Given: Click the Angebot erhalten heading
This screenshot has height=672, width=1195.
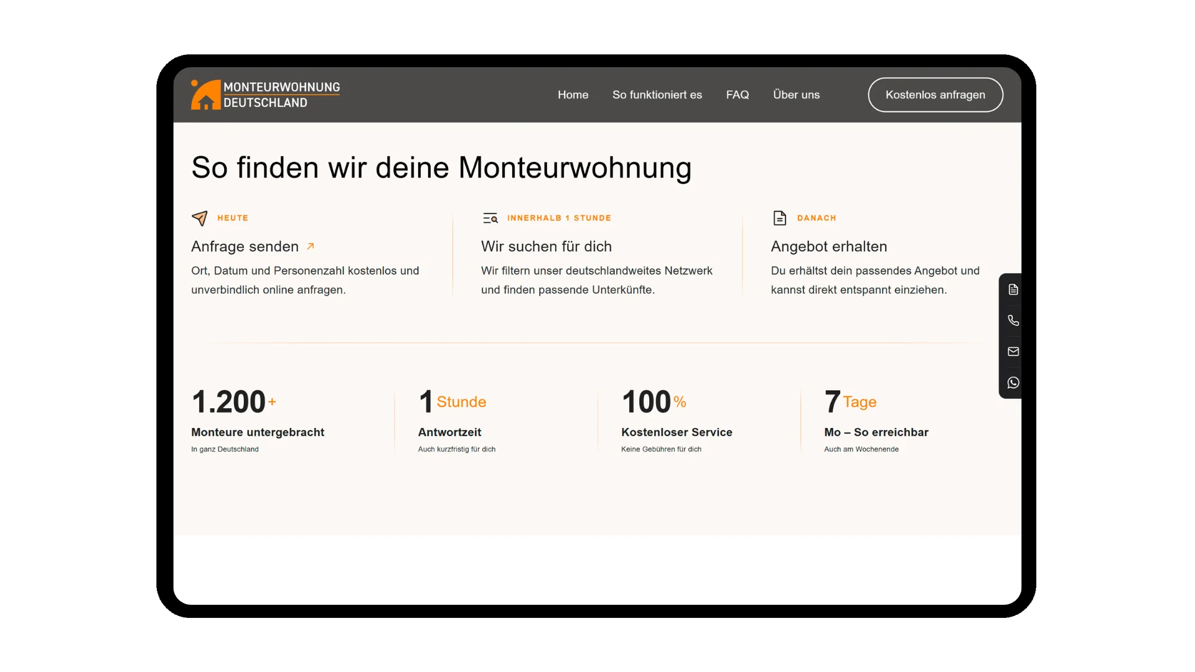Looking at the screenshot, I should tap(829, 246).
